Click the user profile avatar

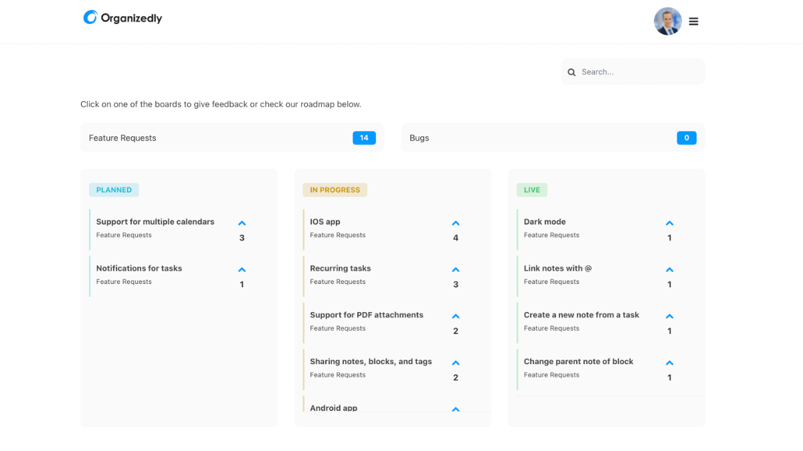tap(667, 21)
